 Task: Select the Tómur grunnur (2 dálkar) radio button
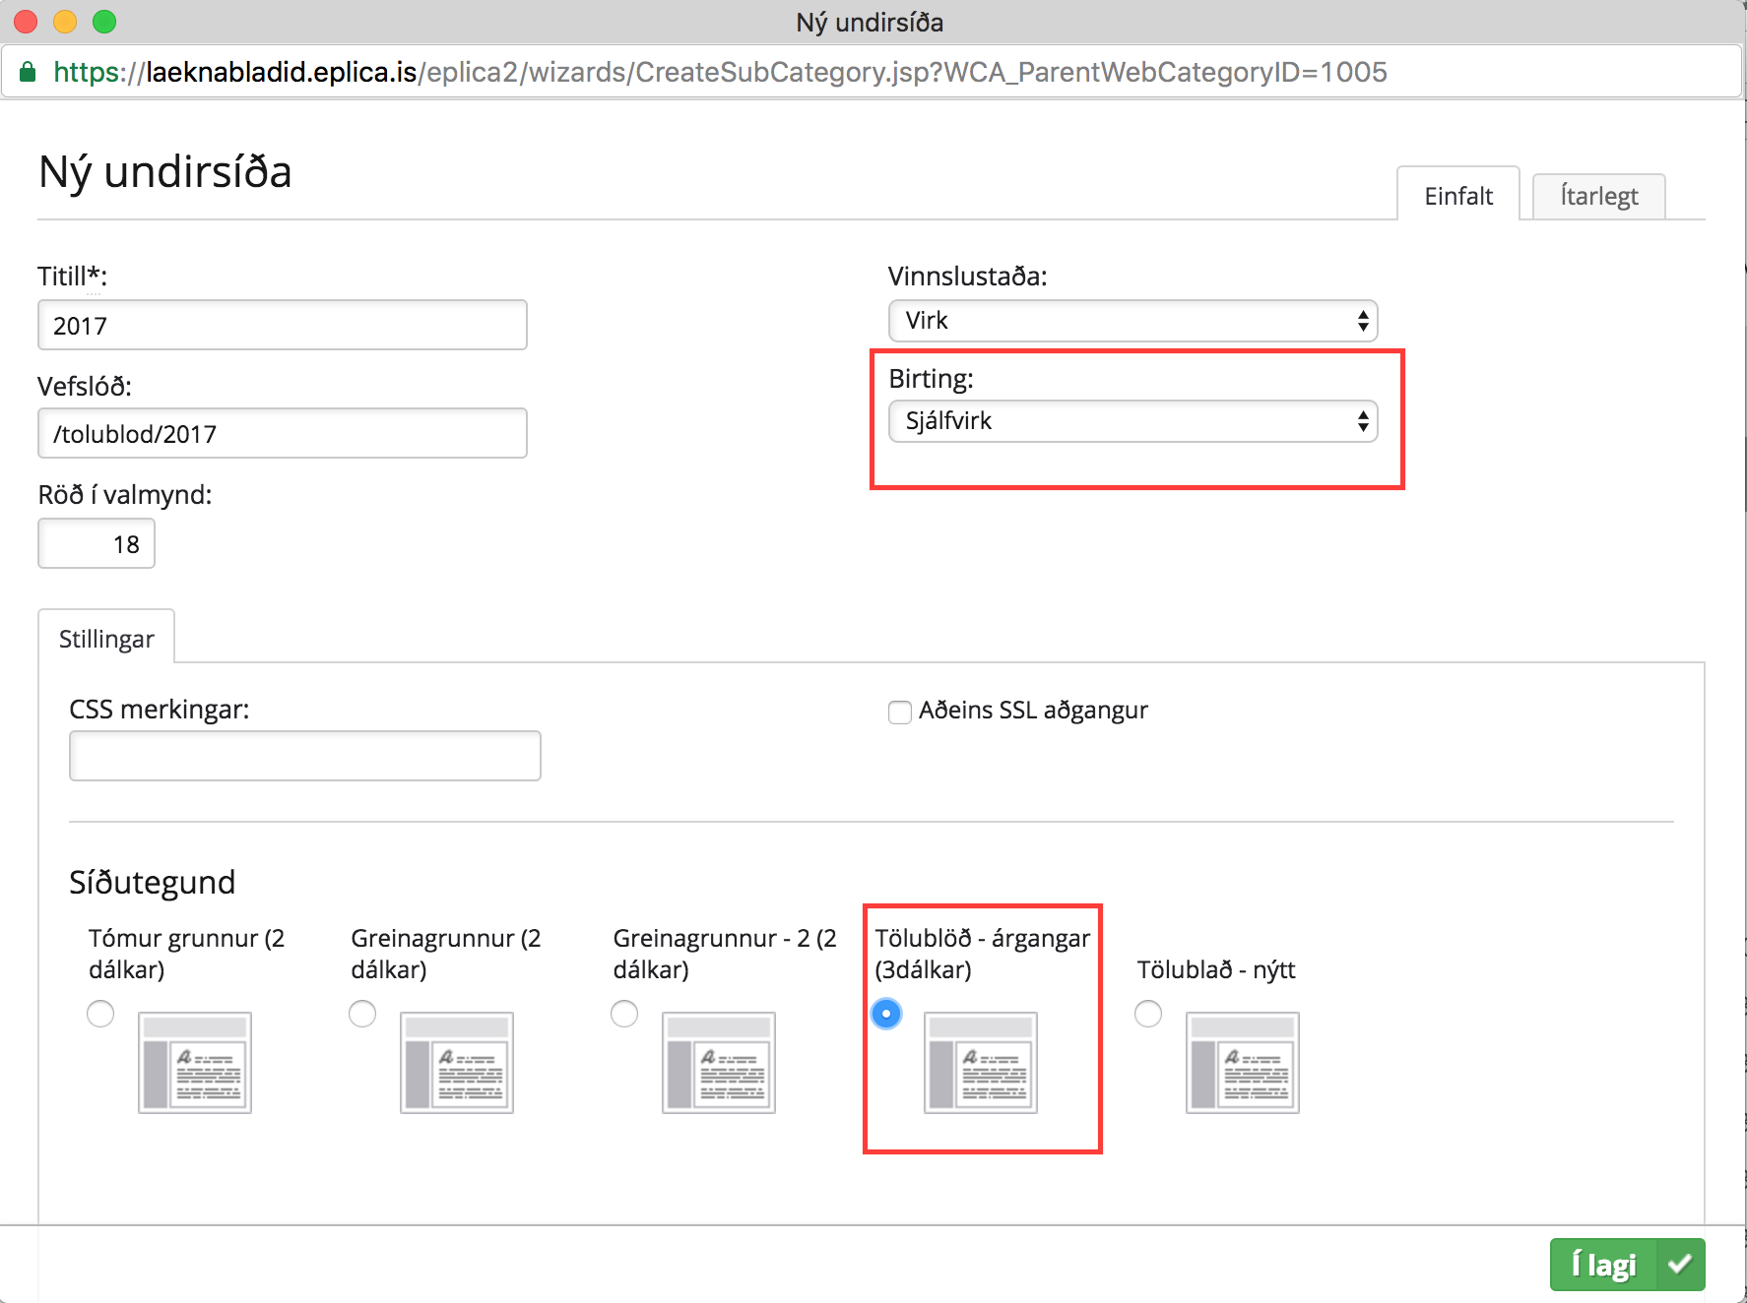click(100, 1014)
